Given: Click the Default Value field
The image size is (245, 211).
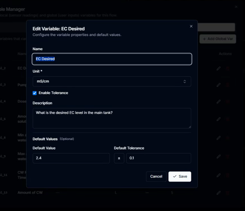Looking at the screenshot, I should tap(71, 158).
